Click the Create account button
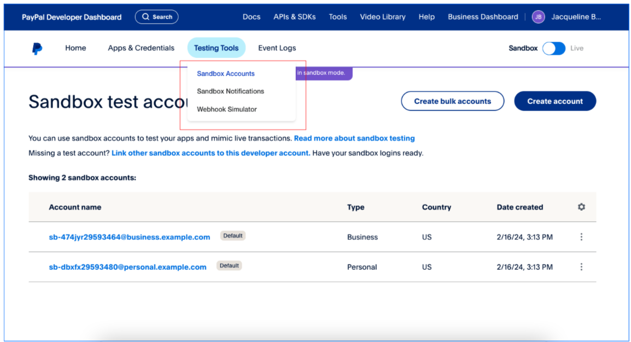 click(x=555, y=101)
